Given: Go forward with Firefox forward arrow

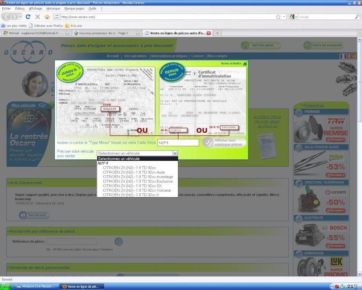Looking at the screenshot, I should [15, 17].
